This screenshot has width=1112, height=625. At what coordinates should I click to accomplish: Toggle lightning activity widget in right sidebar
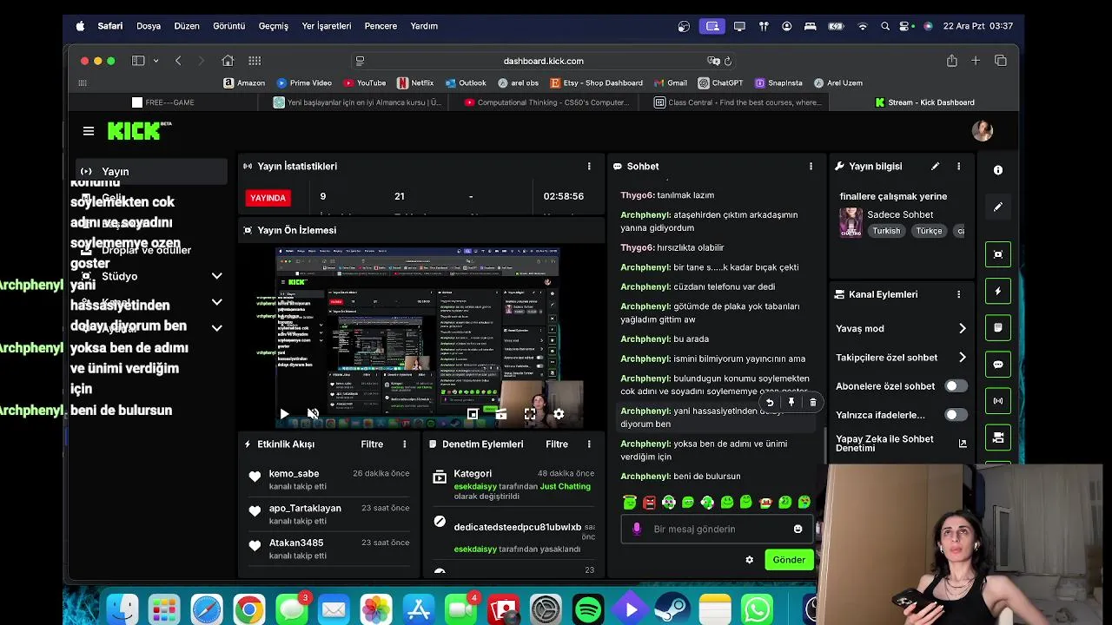(x=998, y=291)
